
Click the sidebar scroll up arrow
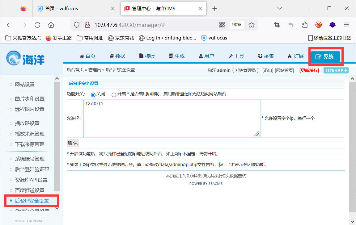tap(57, 78)
